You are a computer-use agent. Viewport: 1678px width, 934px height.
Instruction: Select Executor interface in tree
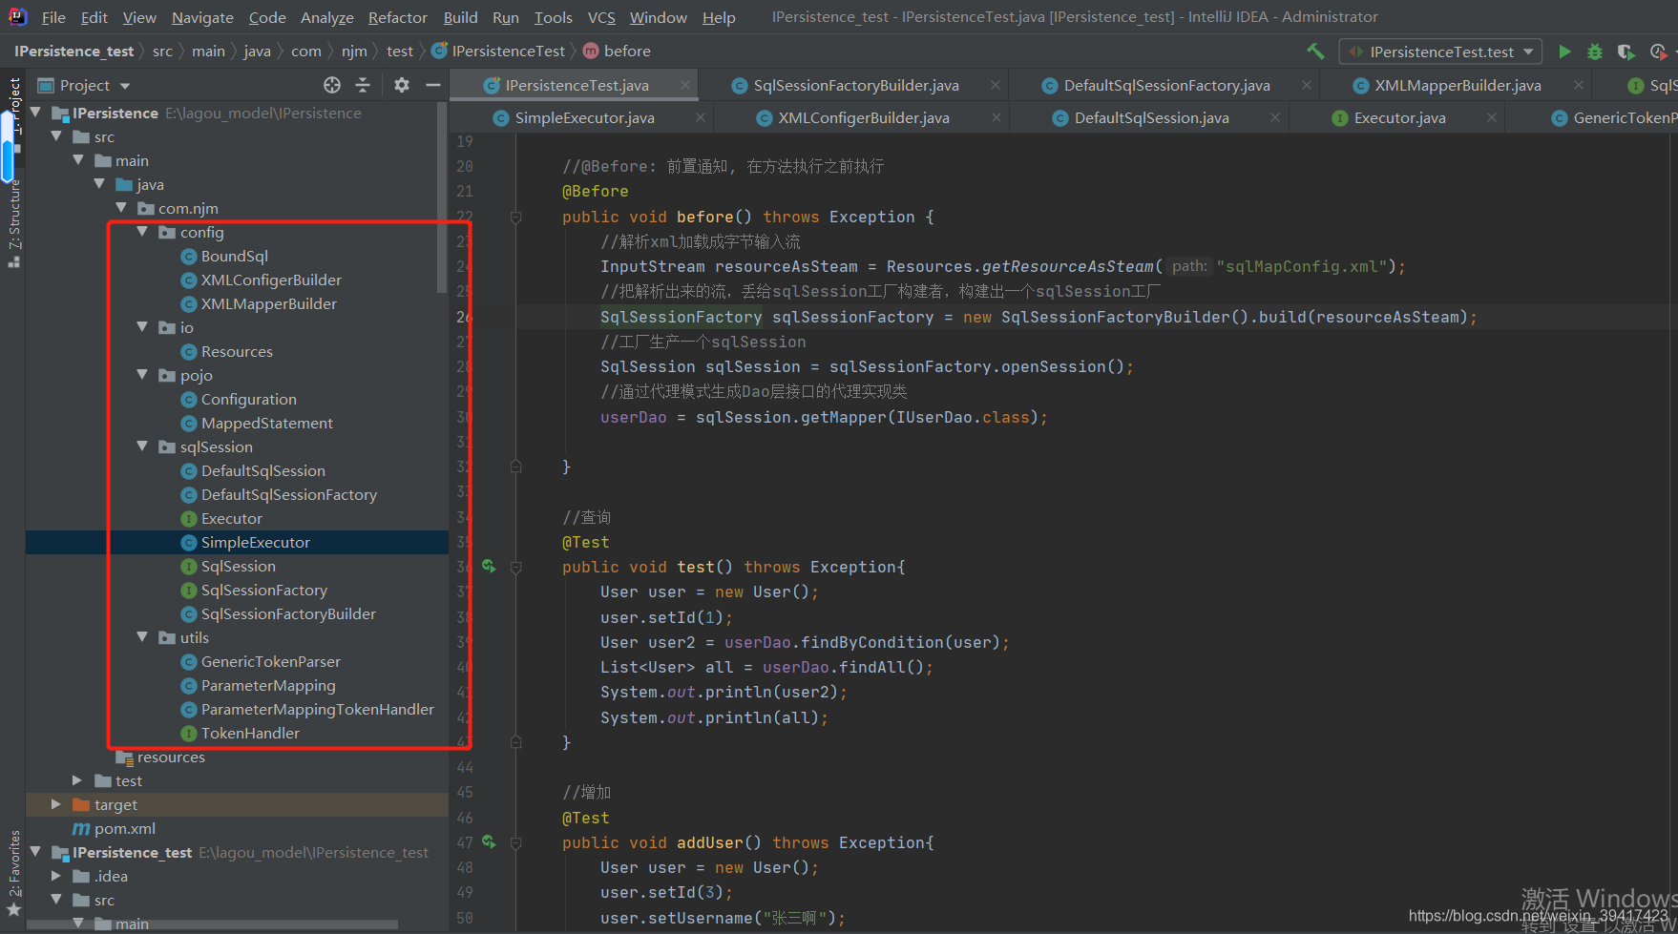click(x=231, y=518)
